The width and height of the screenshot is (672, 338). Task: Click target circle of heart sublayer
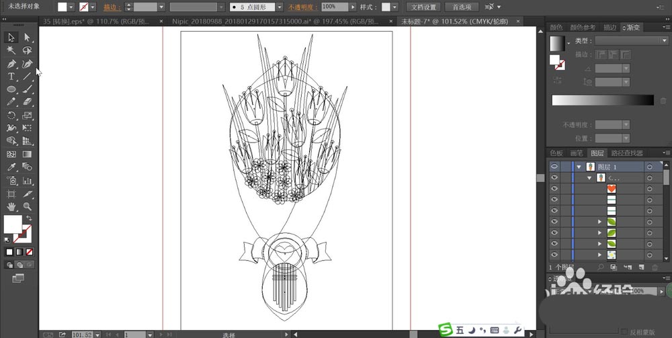650,189
